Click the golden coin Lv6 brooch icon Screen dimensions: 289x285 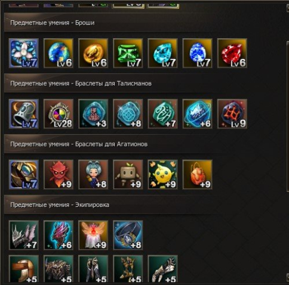pos(93,53)
